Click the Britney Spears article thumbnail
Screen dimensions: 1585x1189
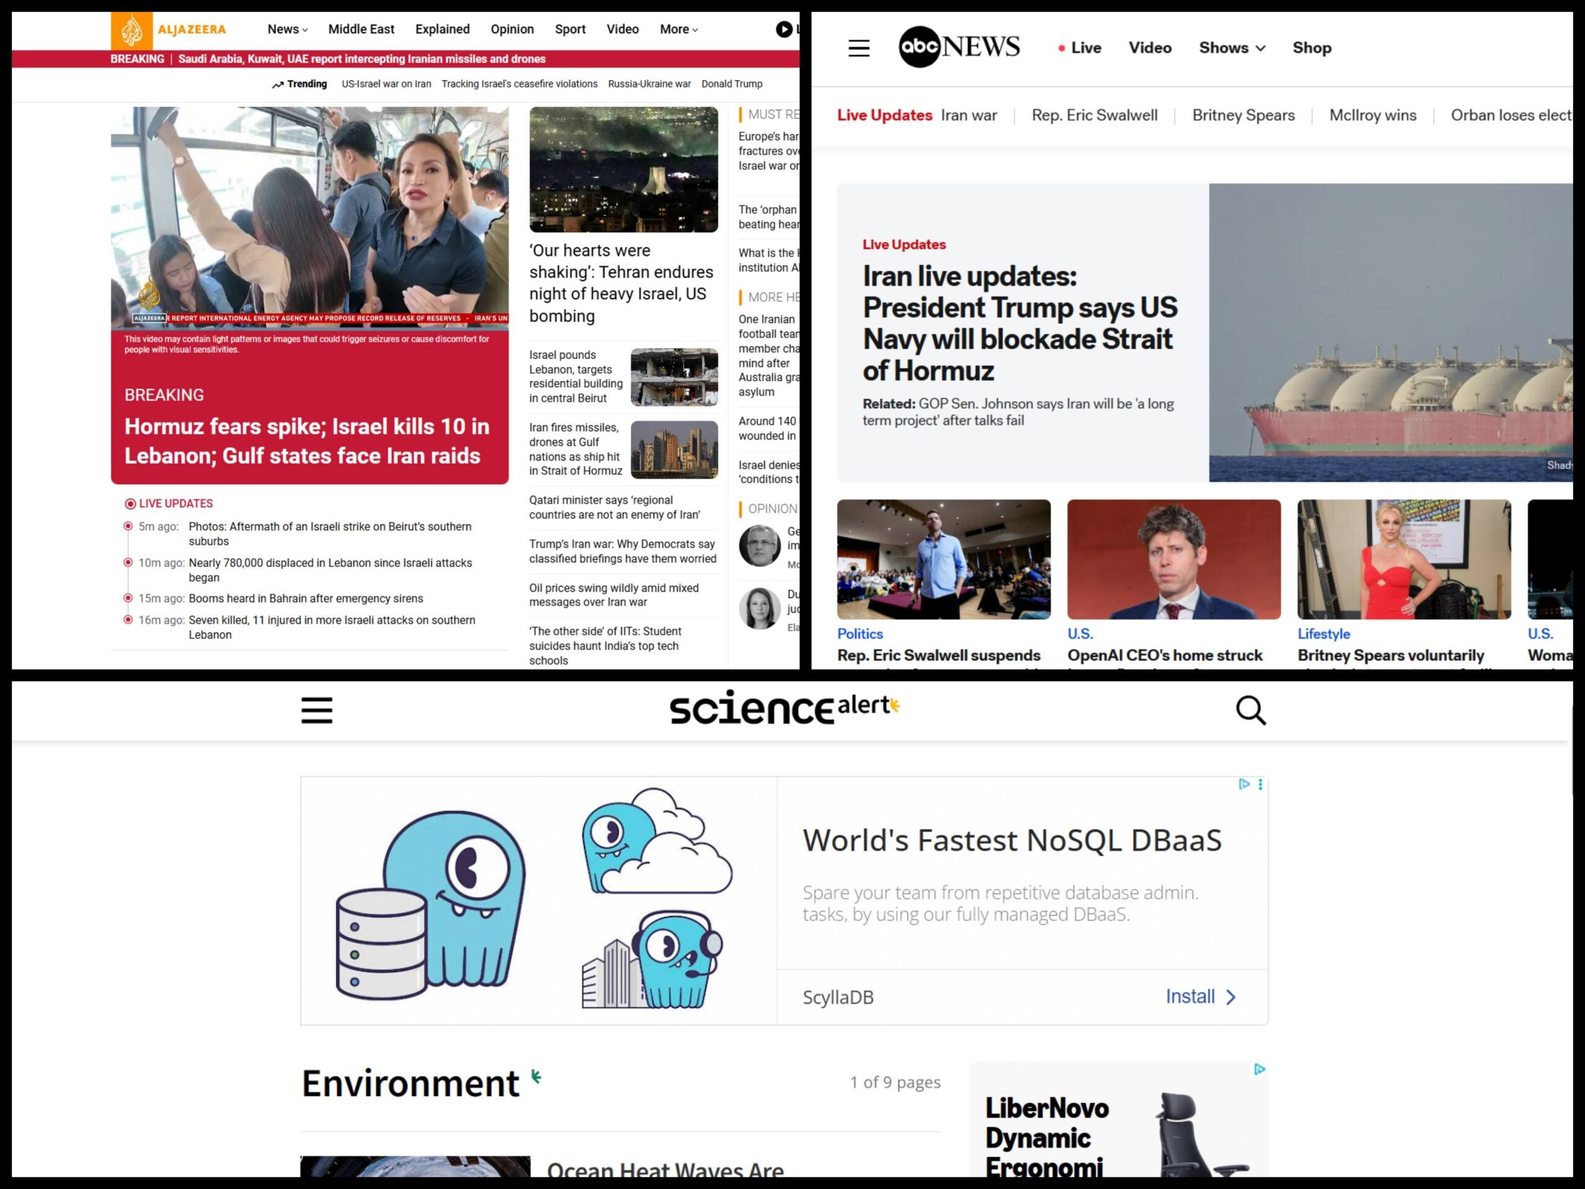click(x=1402, y=560)
